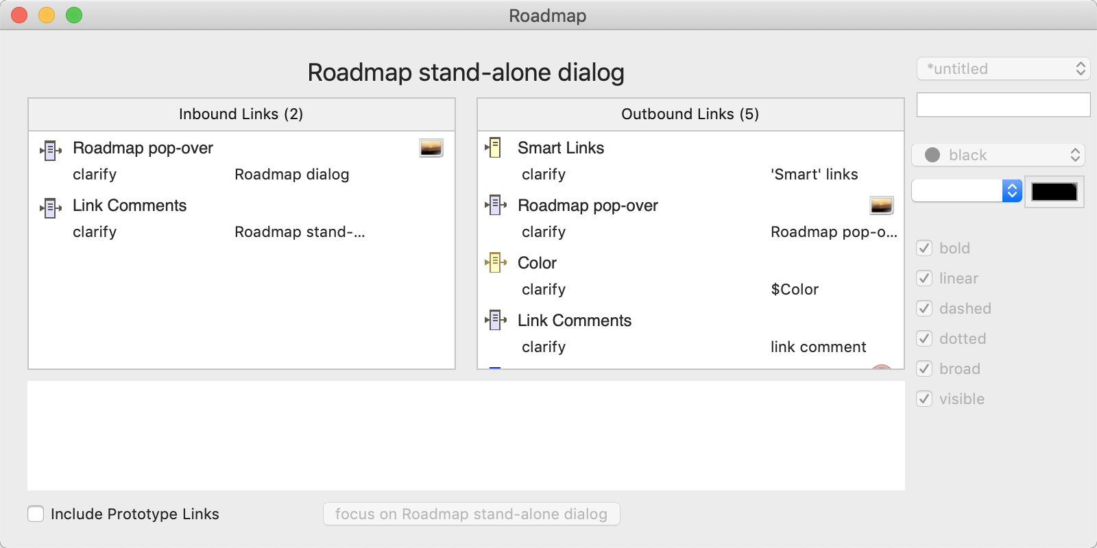Open the thumbnail next to outbound Roadmap pop-over
Image resolution: width=1097 pixels, height=548 pixels.
pyautogui.click(x=882, y=205)
